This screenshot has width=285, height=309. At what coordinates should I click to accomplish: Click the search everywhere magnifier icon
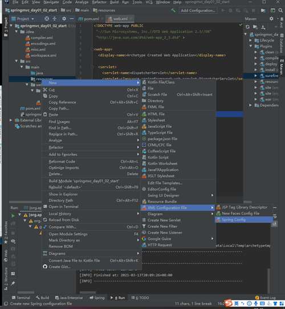tap(280, 10)
